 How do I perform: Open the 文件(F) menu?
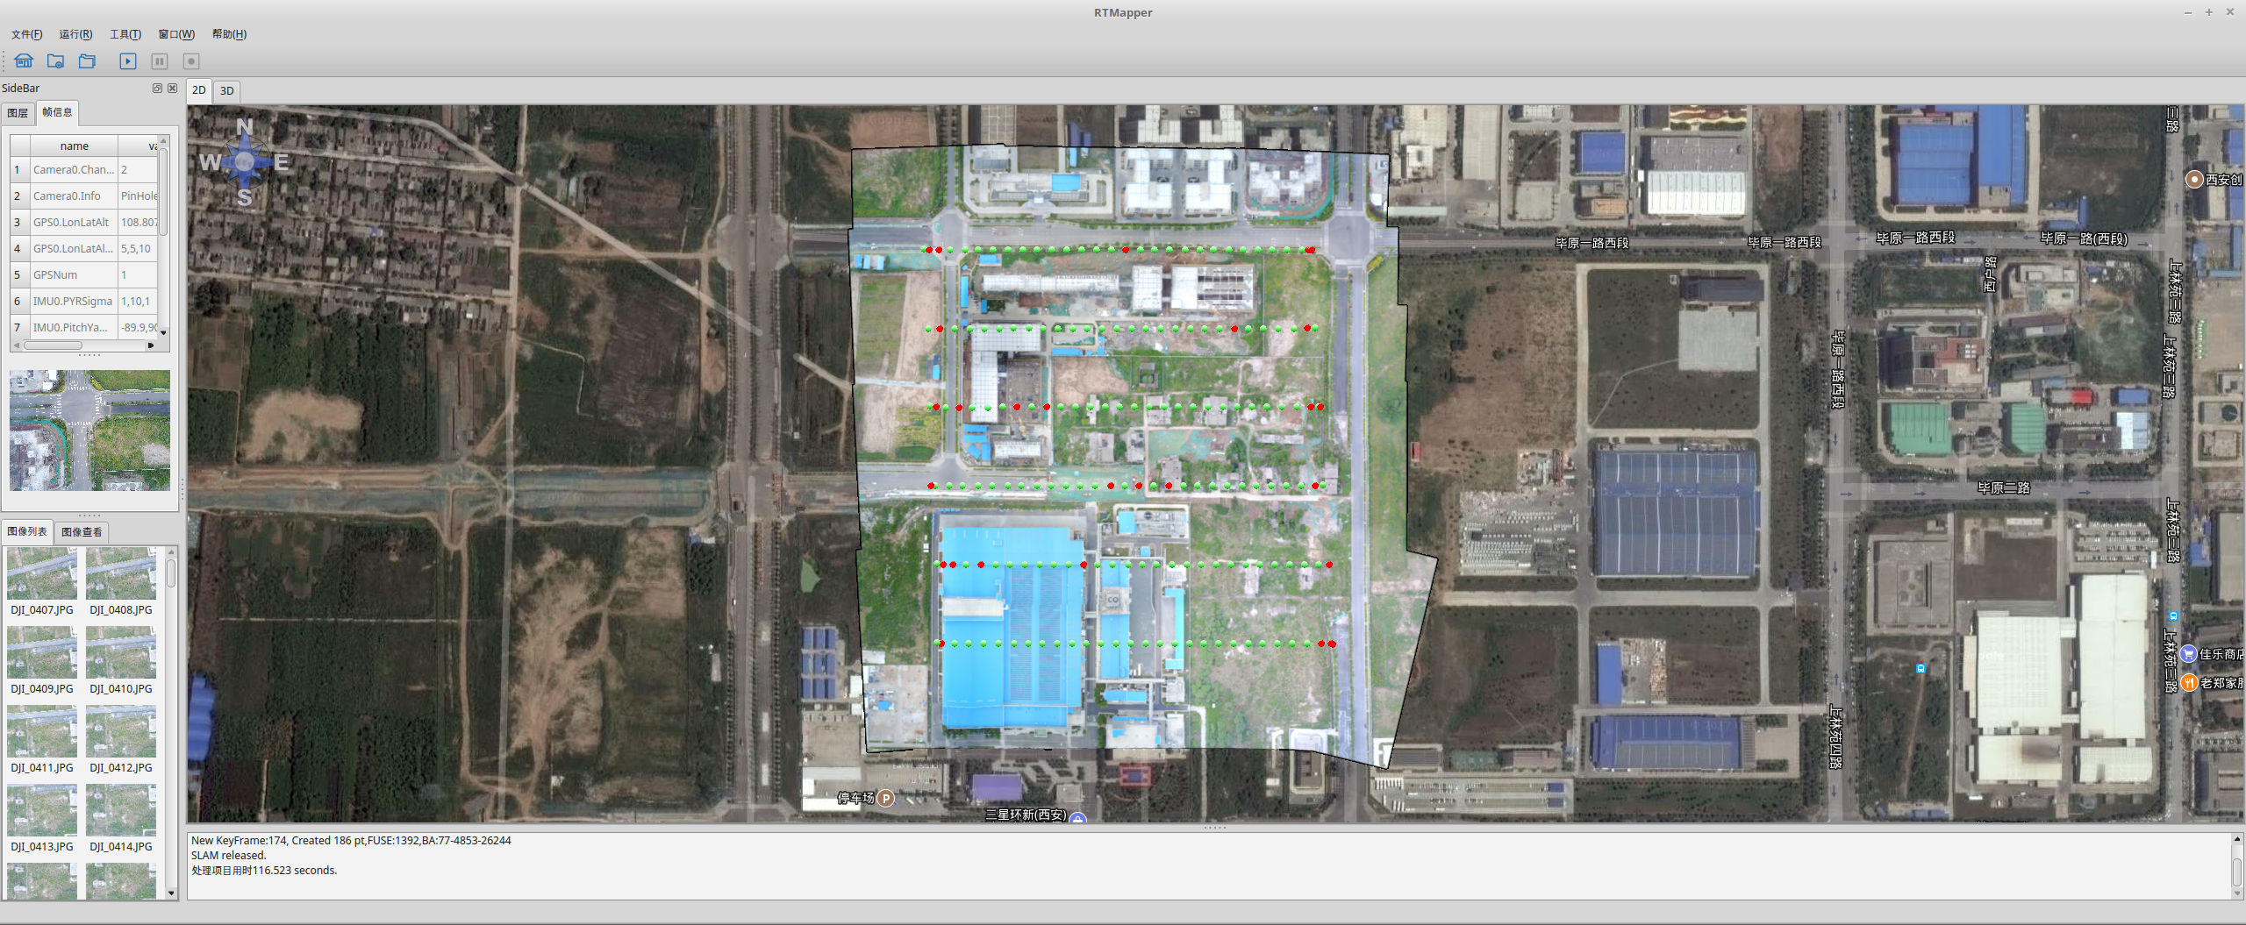tap(25, 34)
